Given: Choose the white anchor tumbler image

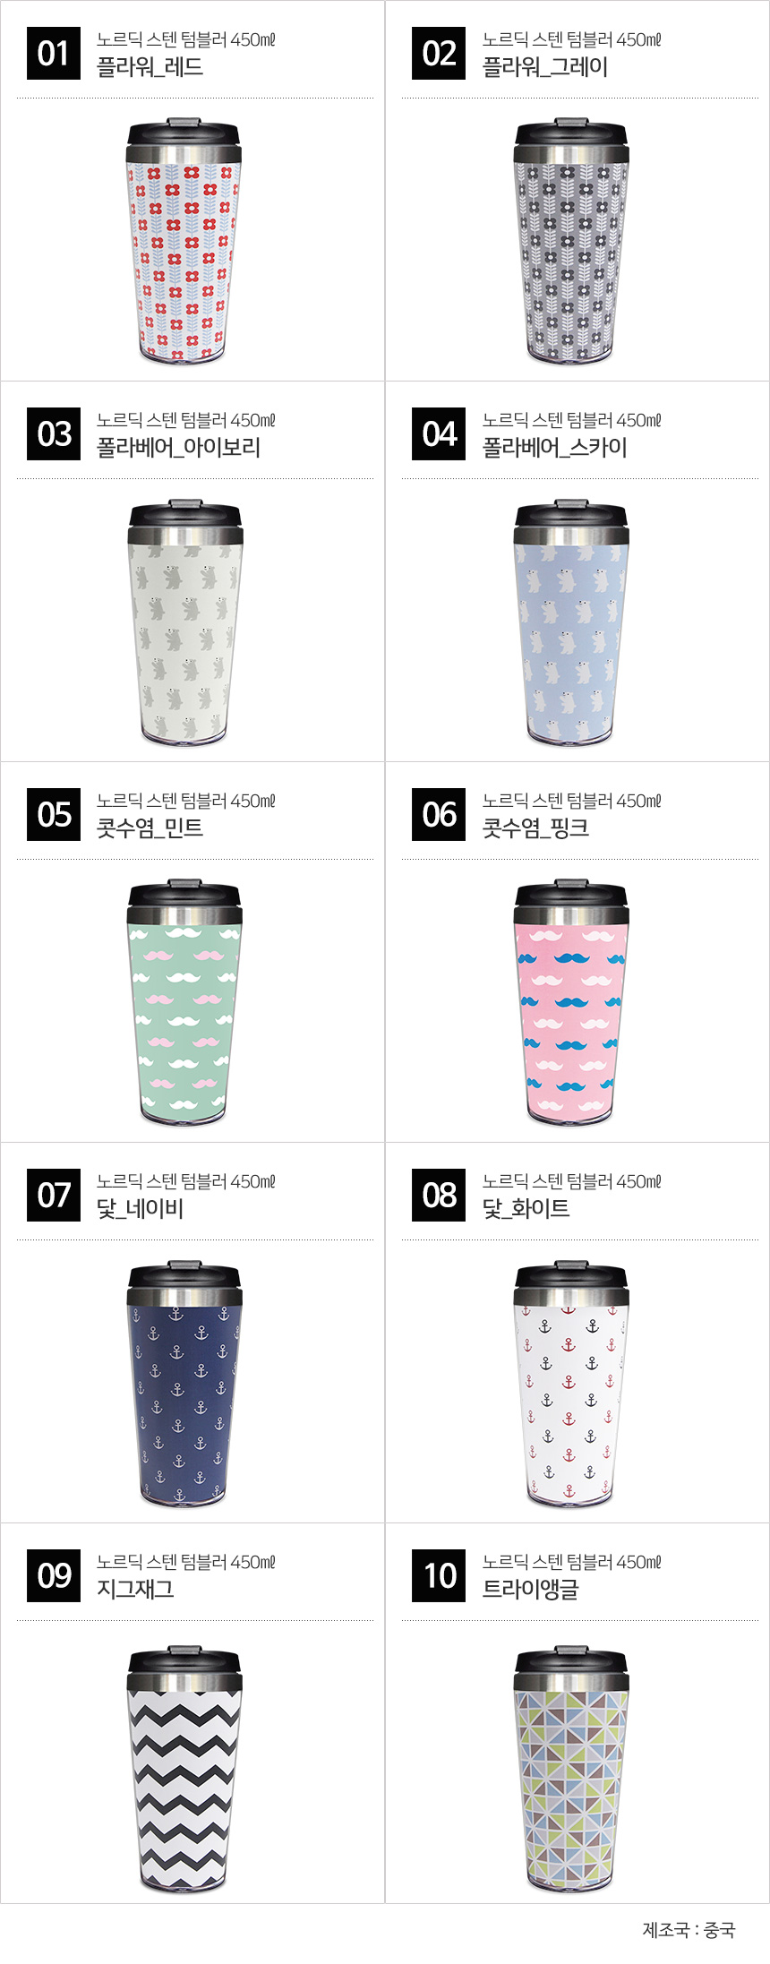Looking at the screenshot, I should tap(571, 1383).
